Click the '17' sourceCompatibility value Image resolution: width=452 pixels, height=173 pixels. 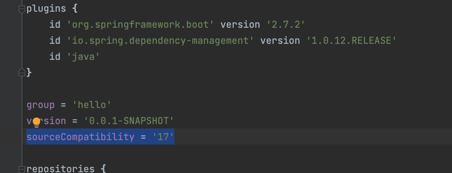click(x=164, y=137)
